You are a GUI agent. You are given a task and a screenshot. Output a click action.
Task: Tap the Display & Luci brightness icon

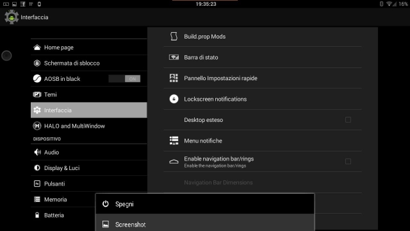pos(37,168)
